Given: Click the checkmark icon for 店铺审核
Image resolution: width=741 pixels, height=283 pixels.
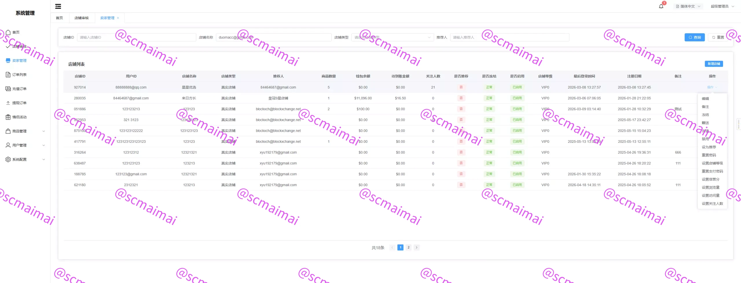Looking at the screenshot, I should click(x=8, y=47).
